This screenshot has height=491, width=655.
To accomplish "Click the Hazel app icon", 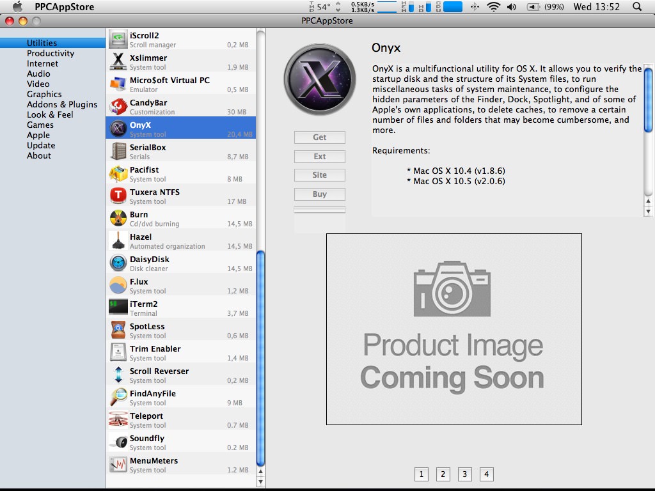I will pyautogui.click(x=118, y=240).
